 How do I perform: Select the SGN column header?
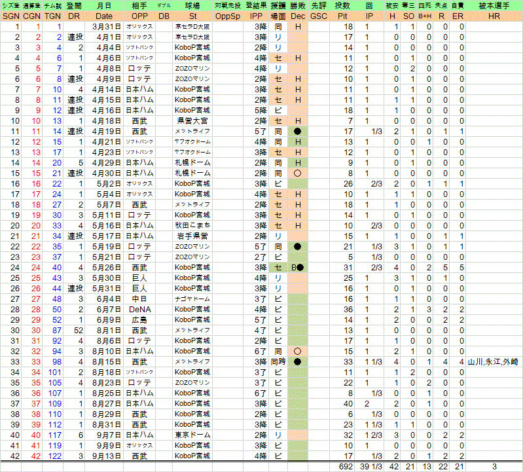(x=11, y=16)
